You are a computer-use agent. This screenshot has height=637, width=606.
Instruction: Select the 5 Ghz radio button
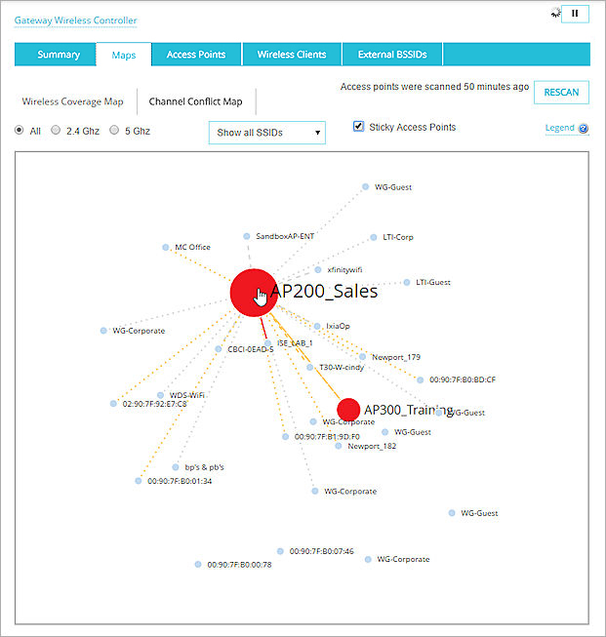click(x=114, y=130)
